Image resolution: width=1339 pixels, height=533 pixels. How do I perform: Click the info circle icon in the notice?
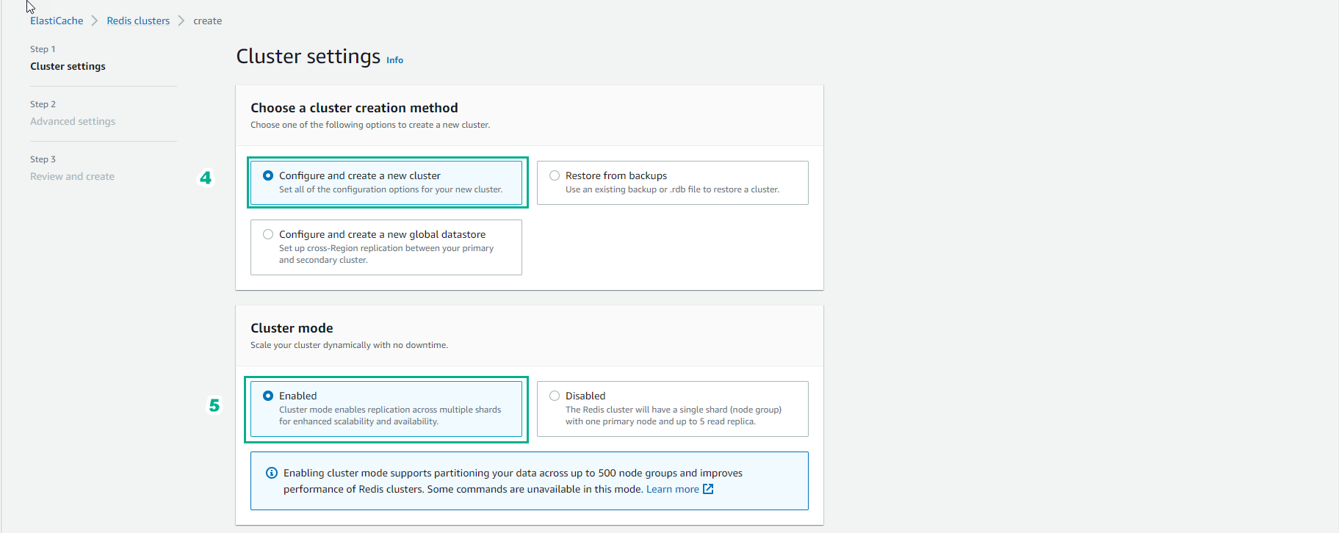point(272,473)
